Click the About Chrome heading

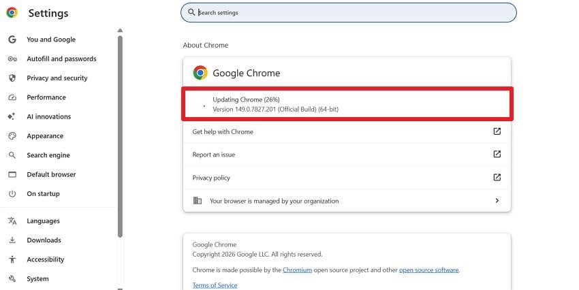point(206,45)
